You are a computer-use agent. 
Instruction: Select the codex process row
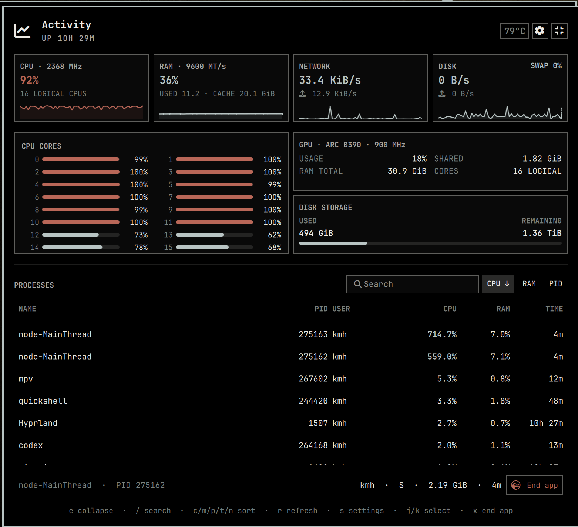click(x=291, y=445)
